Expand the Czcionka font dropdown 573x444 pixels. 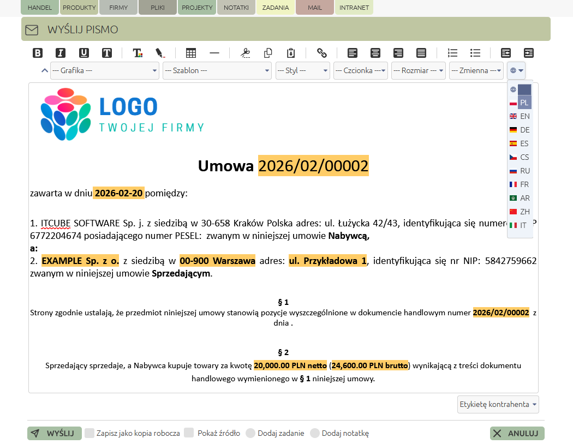(x=361, y=70)
